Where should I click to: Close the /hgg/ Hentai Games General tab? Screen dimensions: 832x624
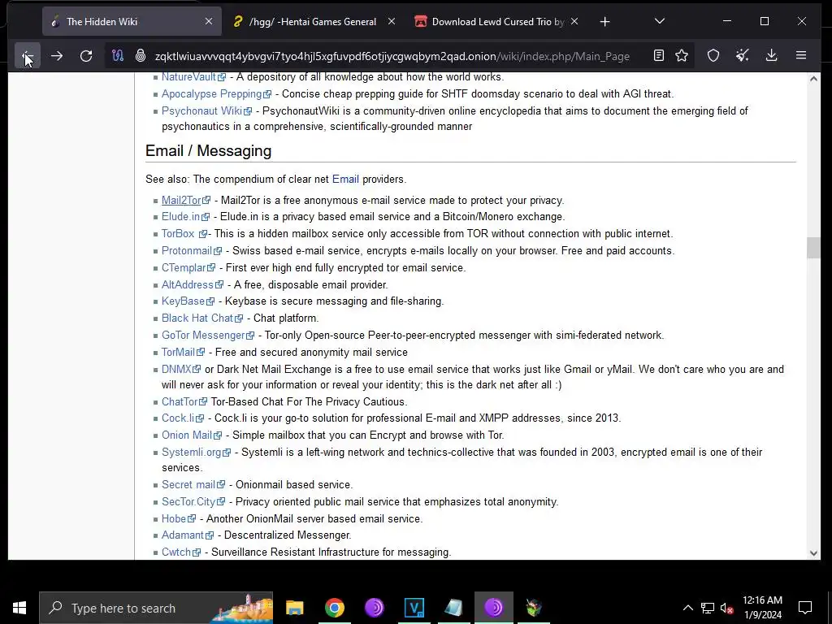392,22
